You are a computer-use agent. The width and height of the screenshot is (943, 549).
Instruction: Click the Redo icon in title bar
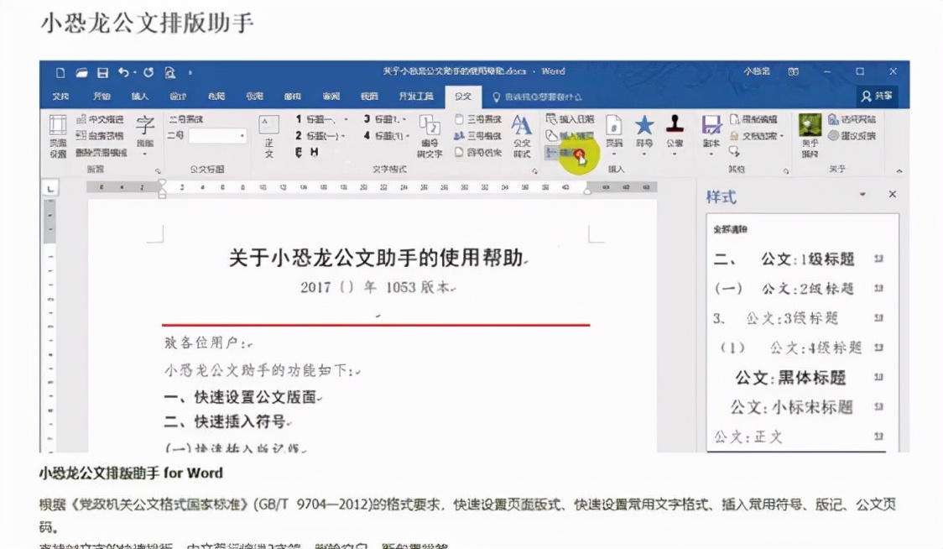148,72
